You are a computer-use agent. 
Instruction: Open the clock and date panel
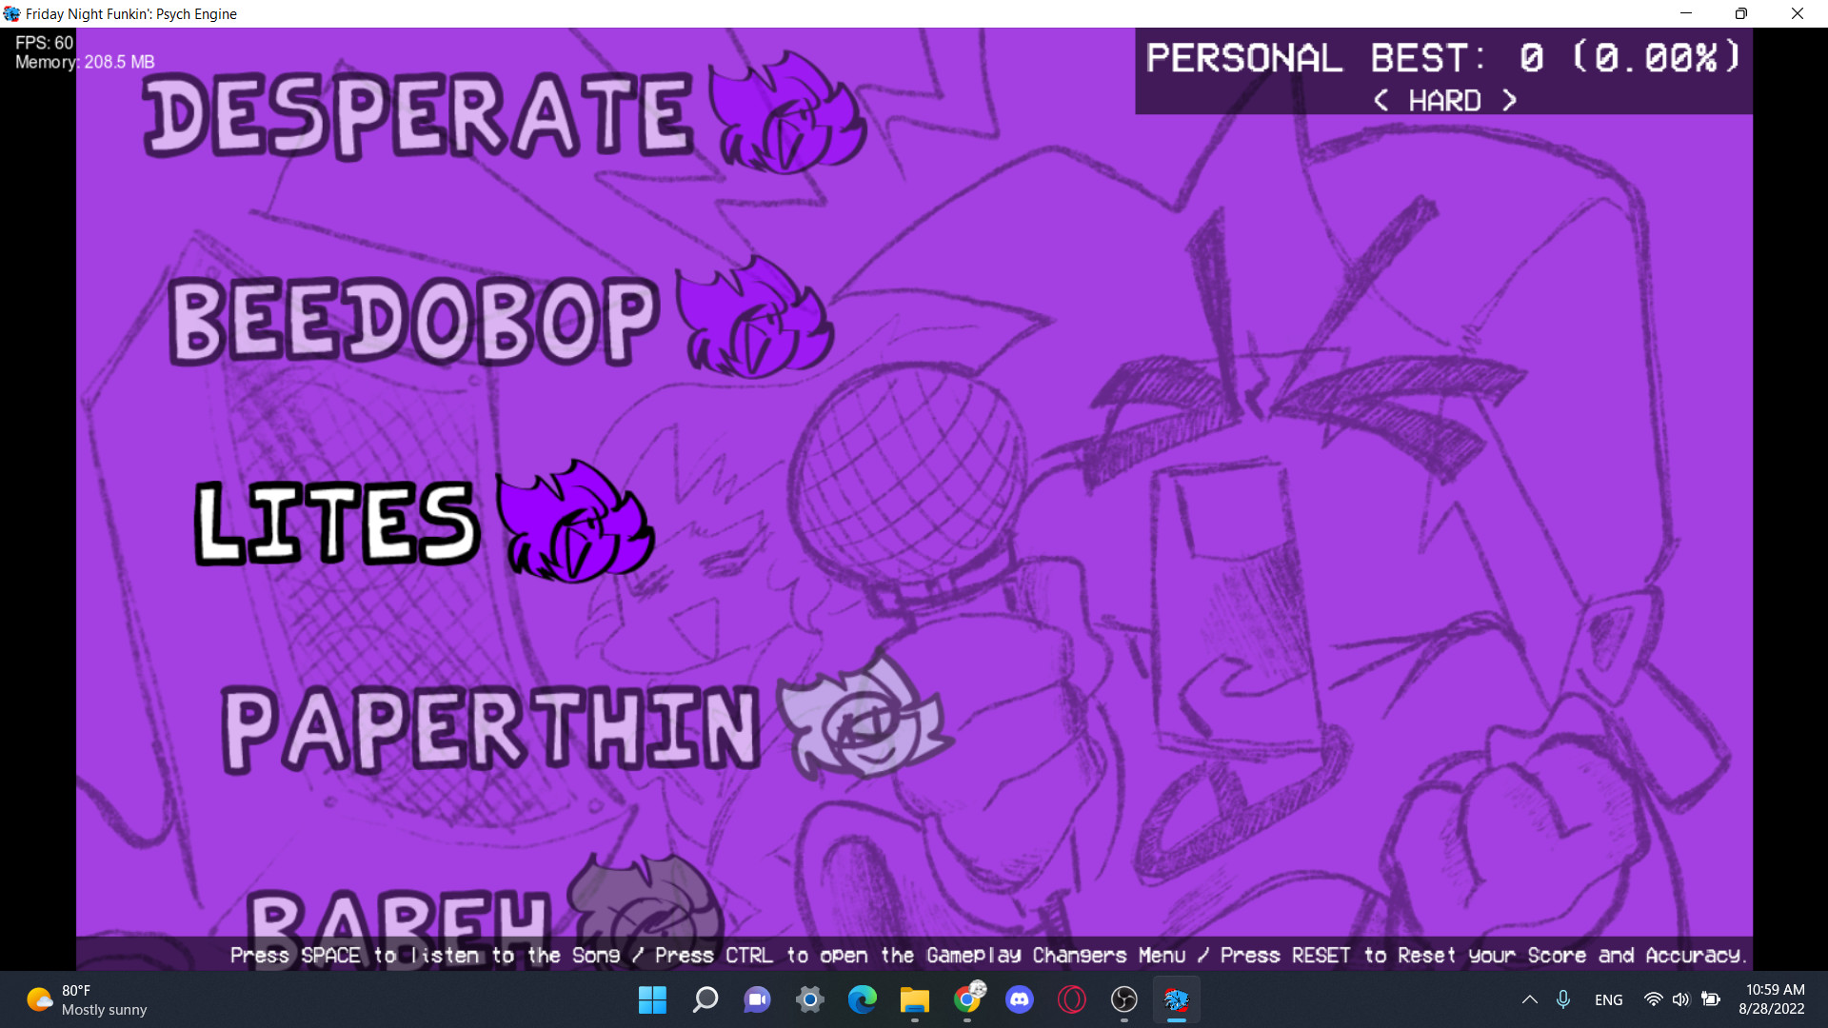tap(1772, 999)
